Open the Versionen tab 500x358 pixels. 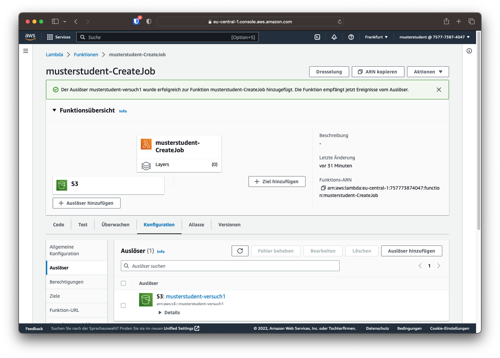click(229, 225)
